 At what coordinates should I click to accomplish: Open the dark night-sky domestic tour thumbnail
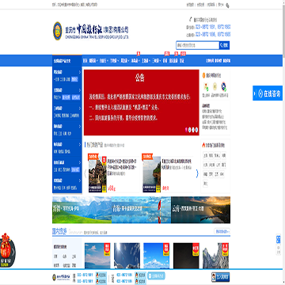coord(186,256)
